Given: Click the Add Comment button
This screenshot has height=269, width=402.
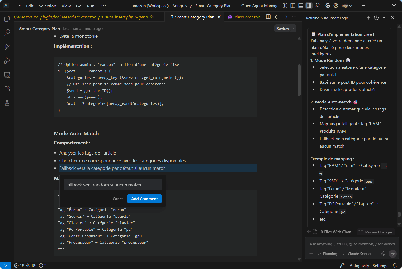Looking at the screenshot, I should click(144, 199).
